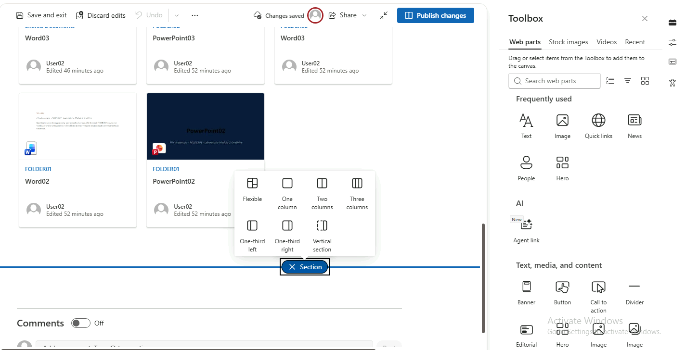Image resolution: width=686 pixels, height=350 pixels.
Task: Add the Divider web part
Action: [x=634, y=293]
